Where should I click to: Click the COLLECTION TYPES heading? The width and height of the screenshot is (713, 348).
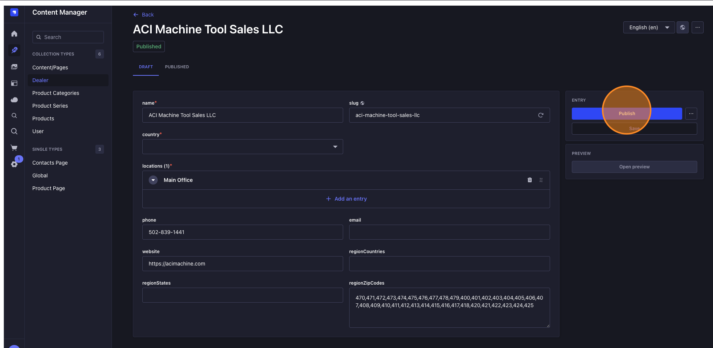tap(53, 54)
